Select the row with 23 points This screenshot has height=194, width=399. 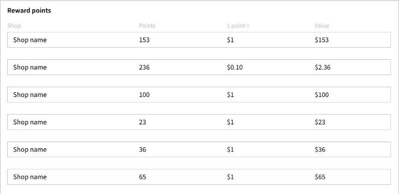click(x=199, y=122)
